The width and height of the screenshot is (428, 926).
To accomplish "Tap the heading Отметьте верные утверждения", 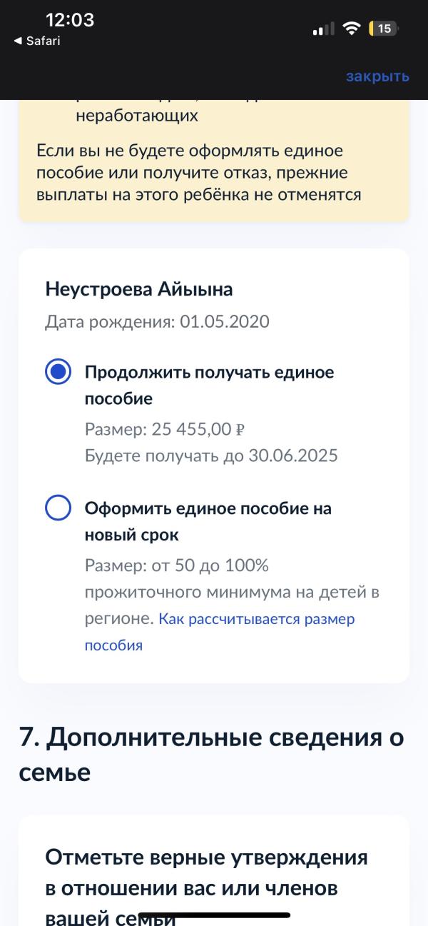I will point(208,885).
